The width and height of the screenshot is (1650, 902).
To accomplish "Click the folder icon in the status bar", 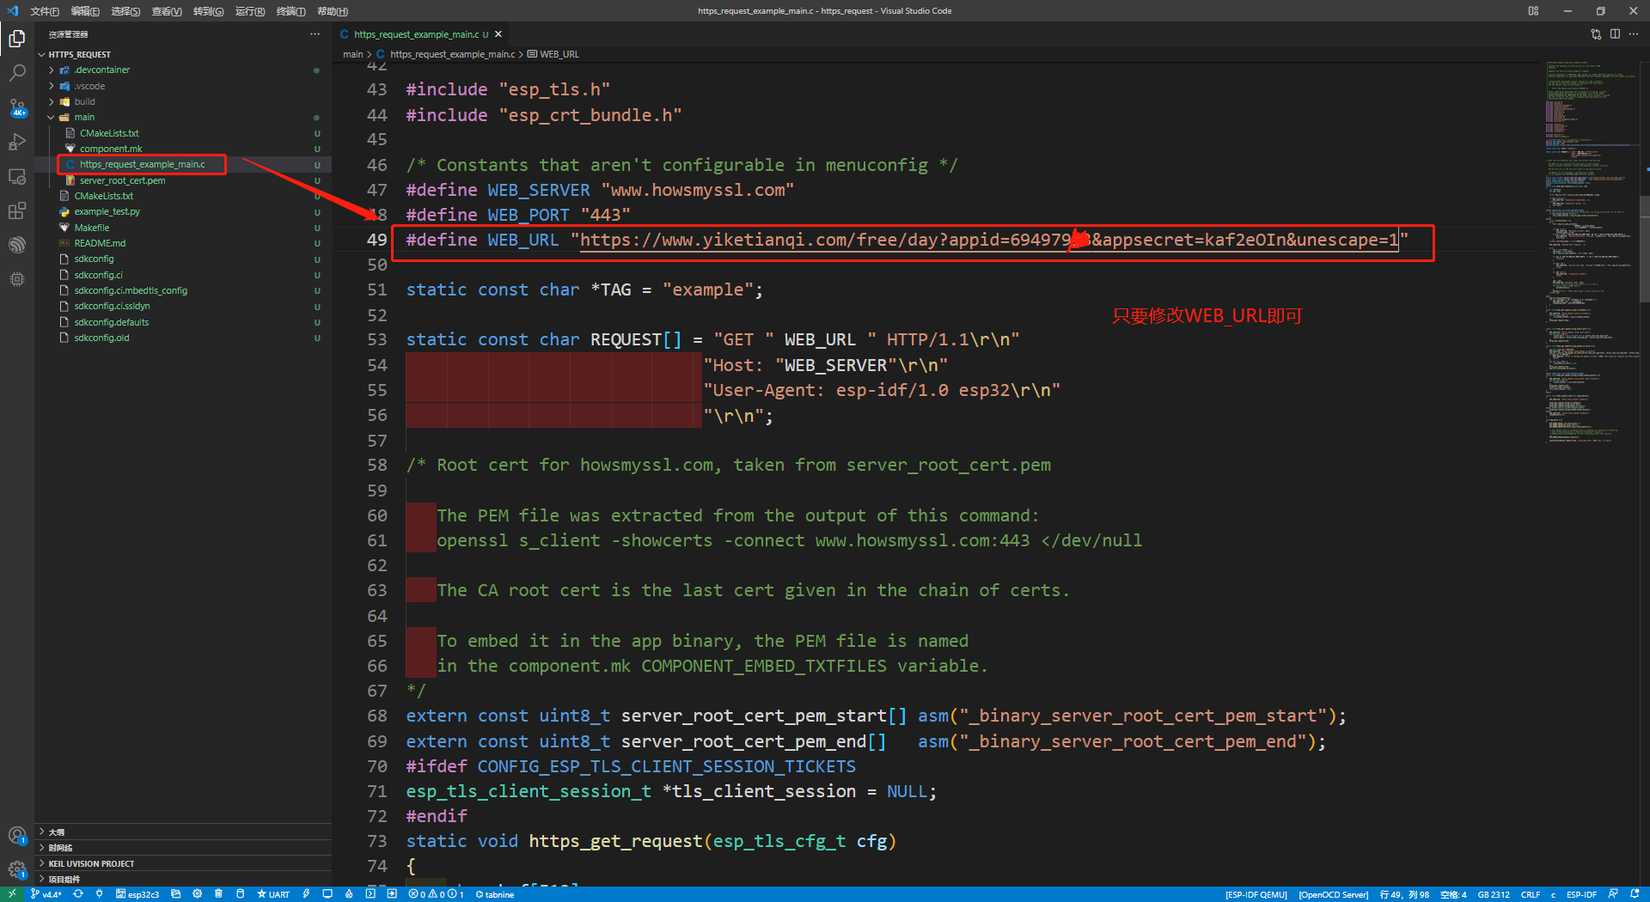I will point(176,894).
